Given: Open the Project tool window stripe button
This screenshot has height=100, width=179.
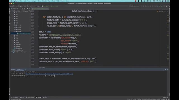Looking at the screenshot, I should coord(10,11).
